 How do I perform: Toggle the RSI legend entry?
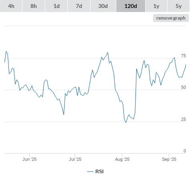tap(95, 172)
